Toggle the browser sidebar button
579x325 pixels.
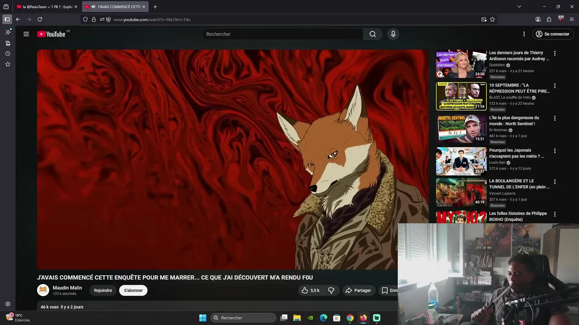7,19
